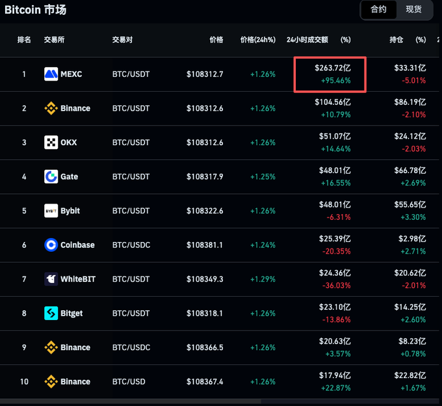Image resolution: width=442 pixels, height=406 pixels.
Task: Switch to the 现货 tab
Action: click(413, 10)
